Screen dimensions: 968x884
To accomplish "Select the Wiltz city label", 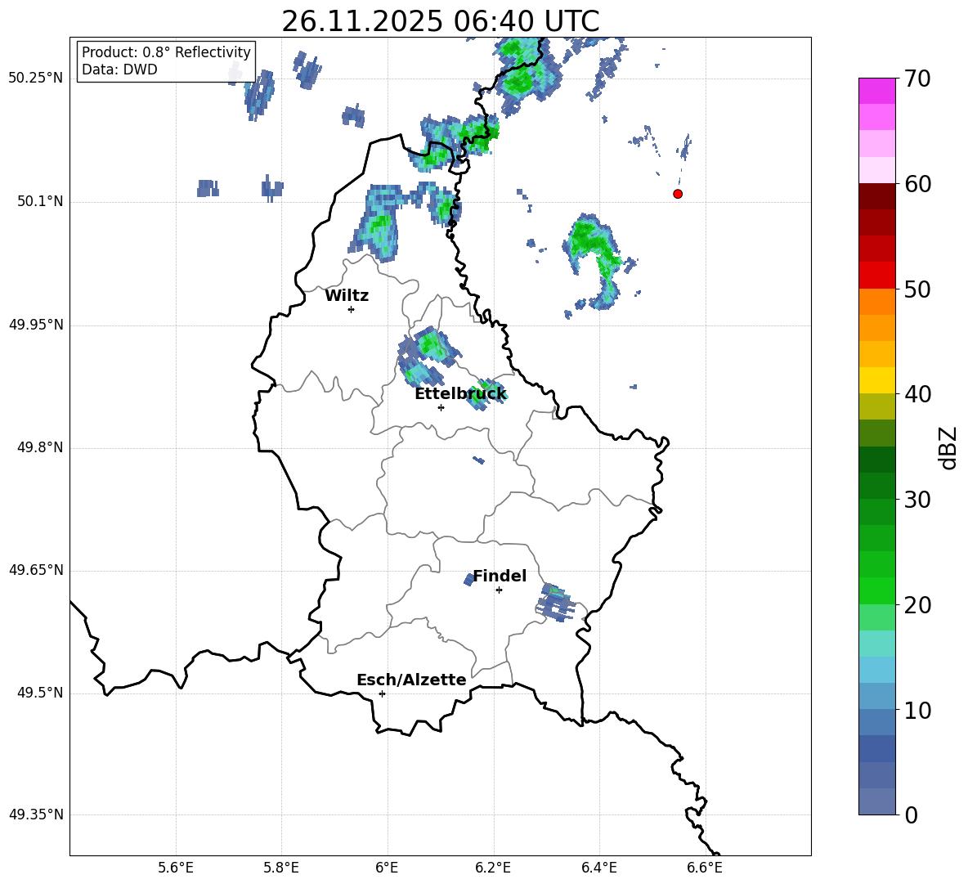I will [x=347, y=296].
